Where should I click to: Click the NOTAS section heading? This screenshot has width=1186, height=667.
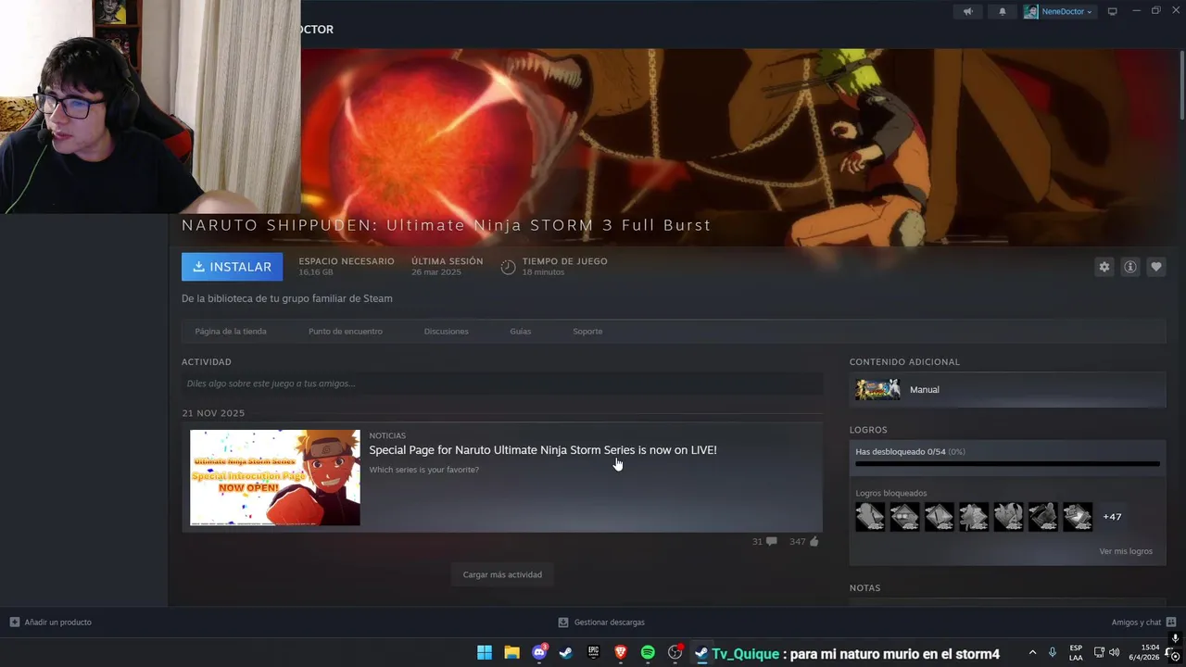(x=865, y=588)
